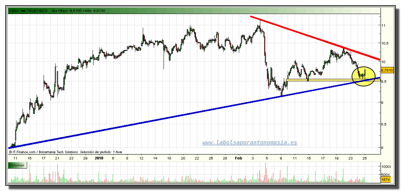
Task: Click the 11 price level on axis
Action: pyautogui.click(x=384, y=25)
